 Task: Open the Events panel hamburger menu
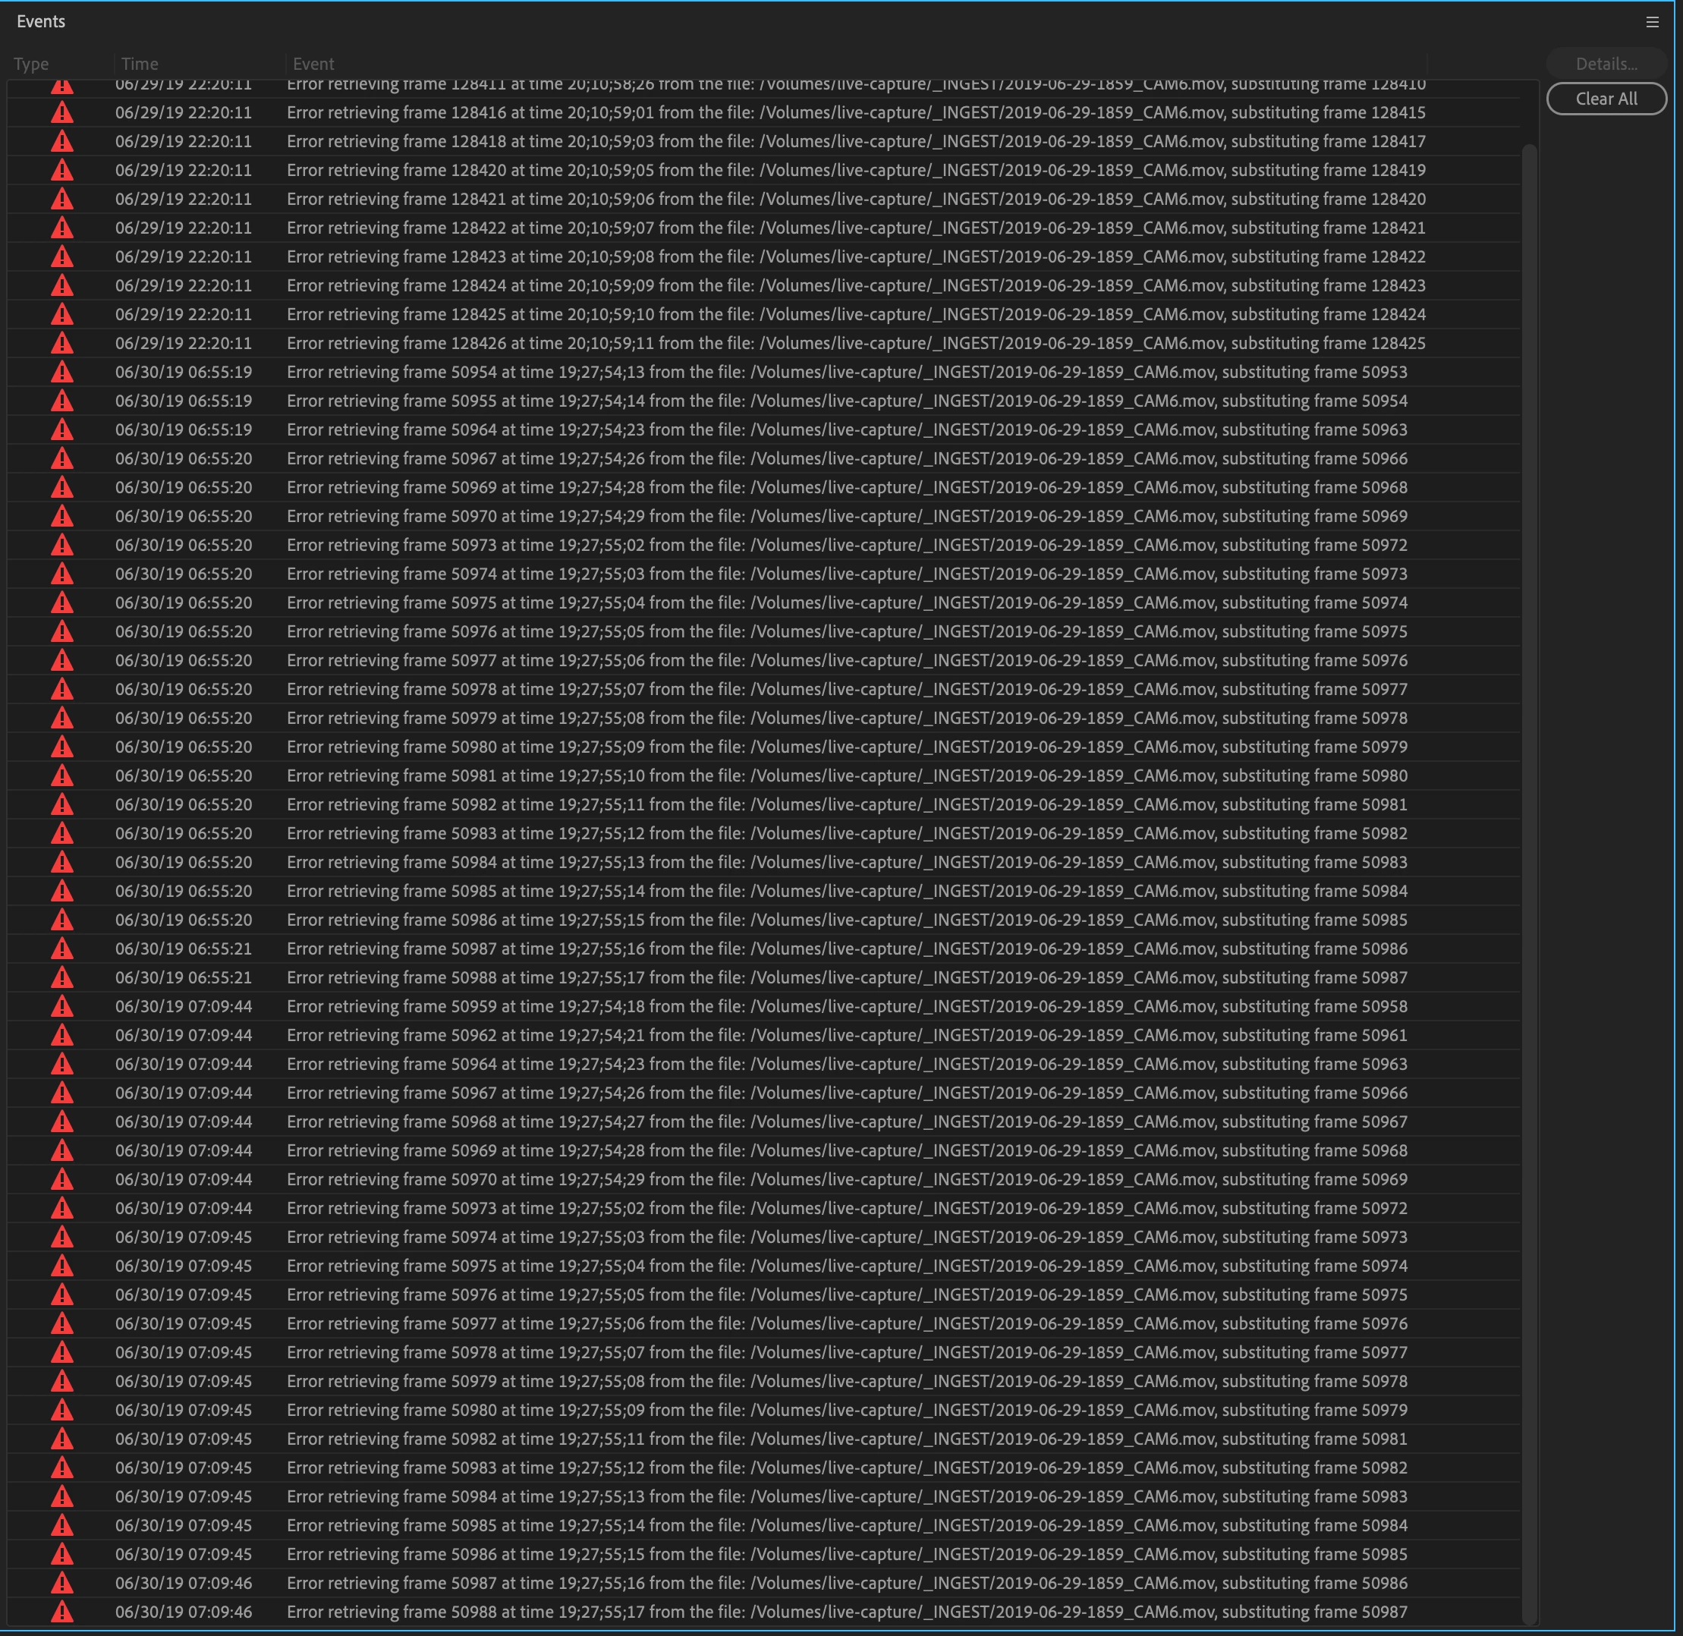(x=1651, y=22)
